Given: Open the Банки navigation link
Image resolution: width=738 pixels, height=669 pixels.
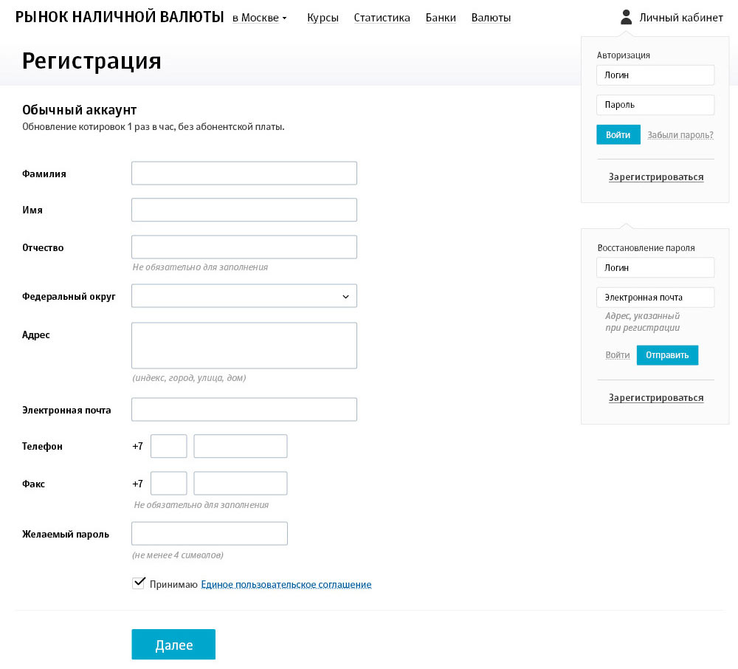Looking at the screenshot, I should click(x=441, y=18).
